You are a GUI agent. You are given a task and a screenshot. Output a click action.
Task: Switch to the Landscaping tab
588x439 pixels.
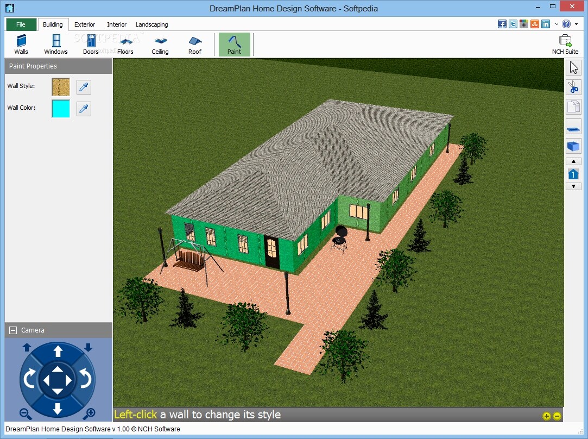pyautogui.click(x=151, y=24)
